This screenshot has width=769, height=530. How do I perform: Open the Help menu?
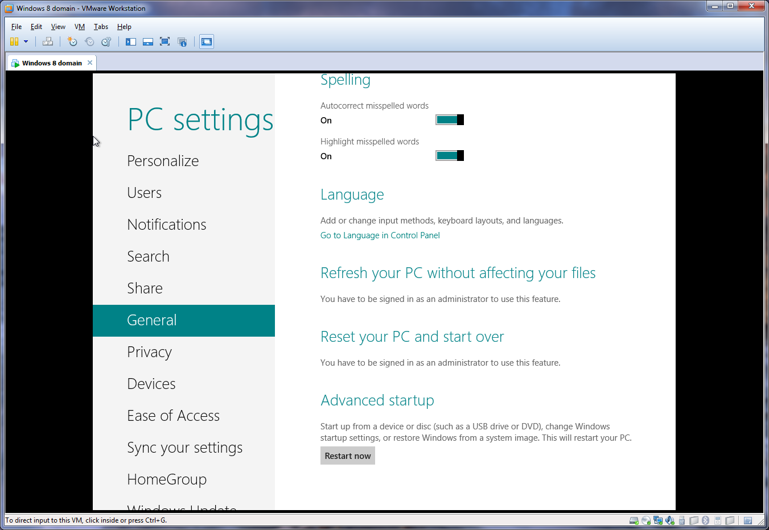tap(124, 27)
